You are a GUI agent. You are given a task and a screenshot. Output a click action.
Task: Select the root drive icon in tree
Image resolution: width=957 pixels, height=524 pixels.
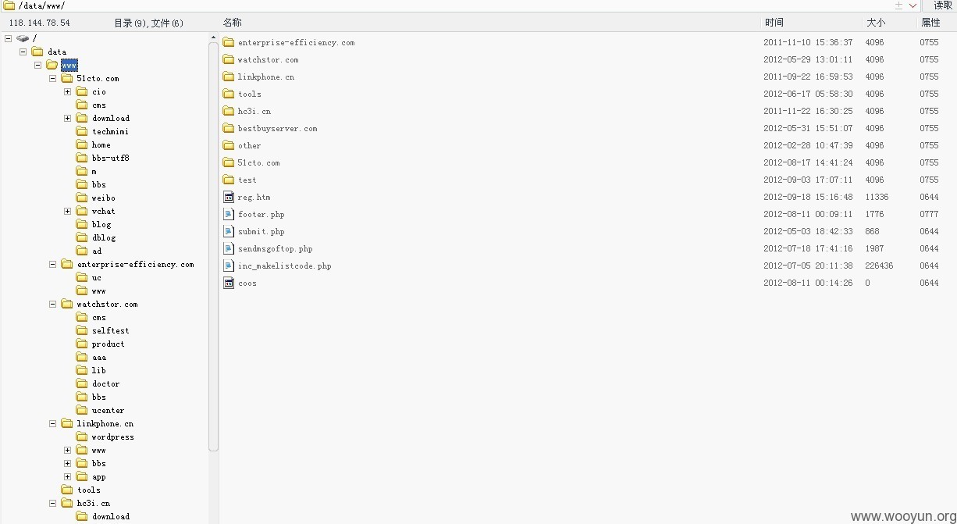click(x=23, y=38)
